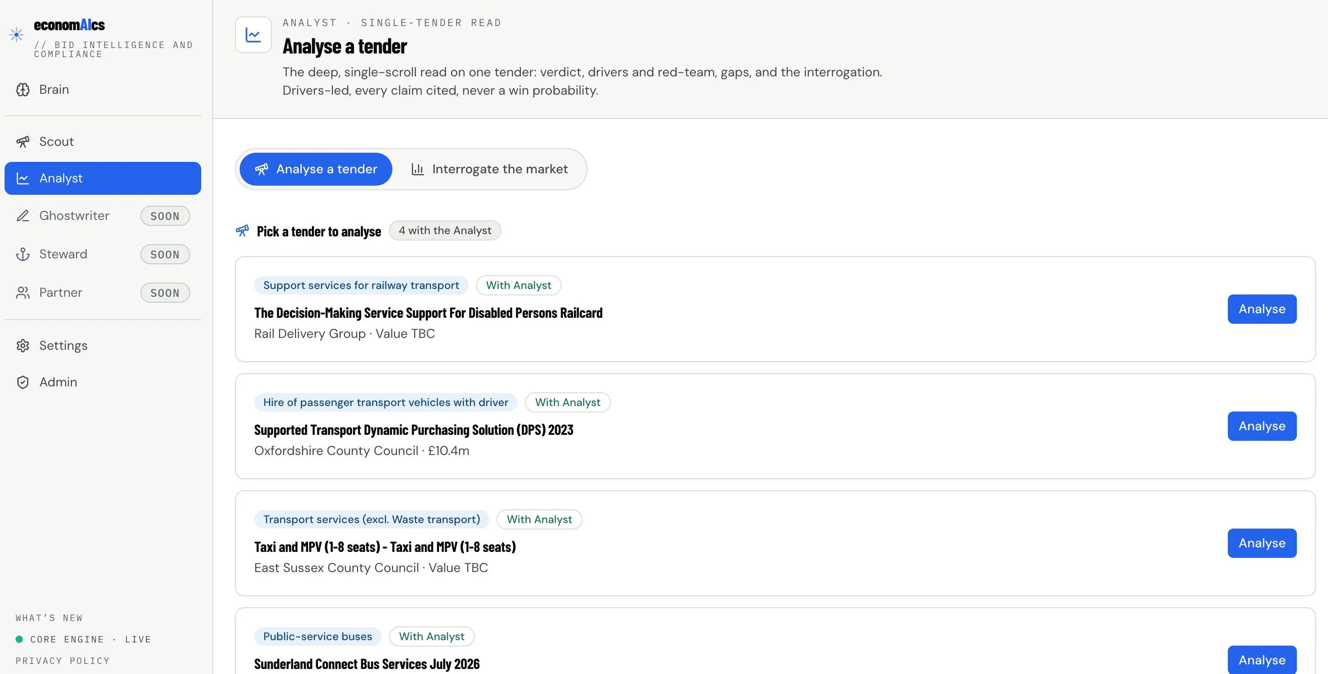Screen dimensions: 1328x674
Task: Click green Core Engine live status dot
Action: [19, 639]
